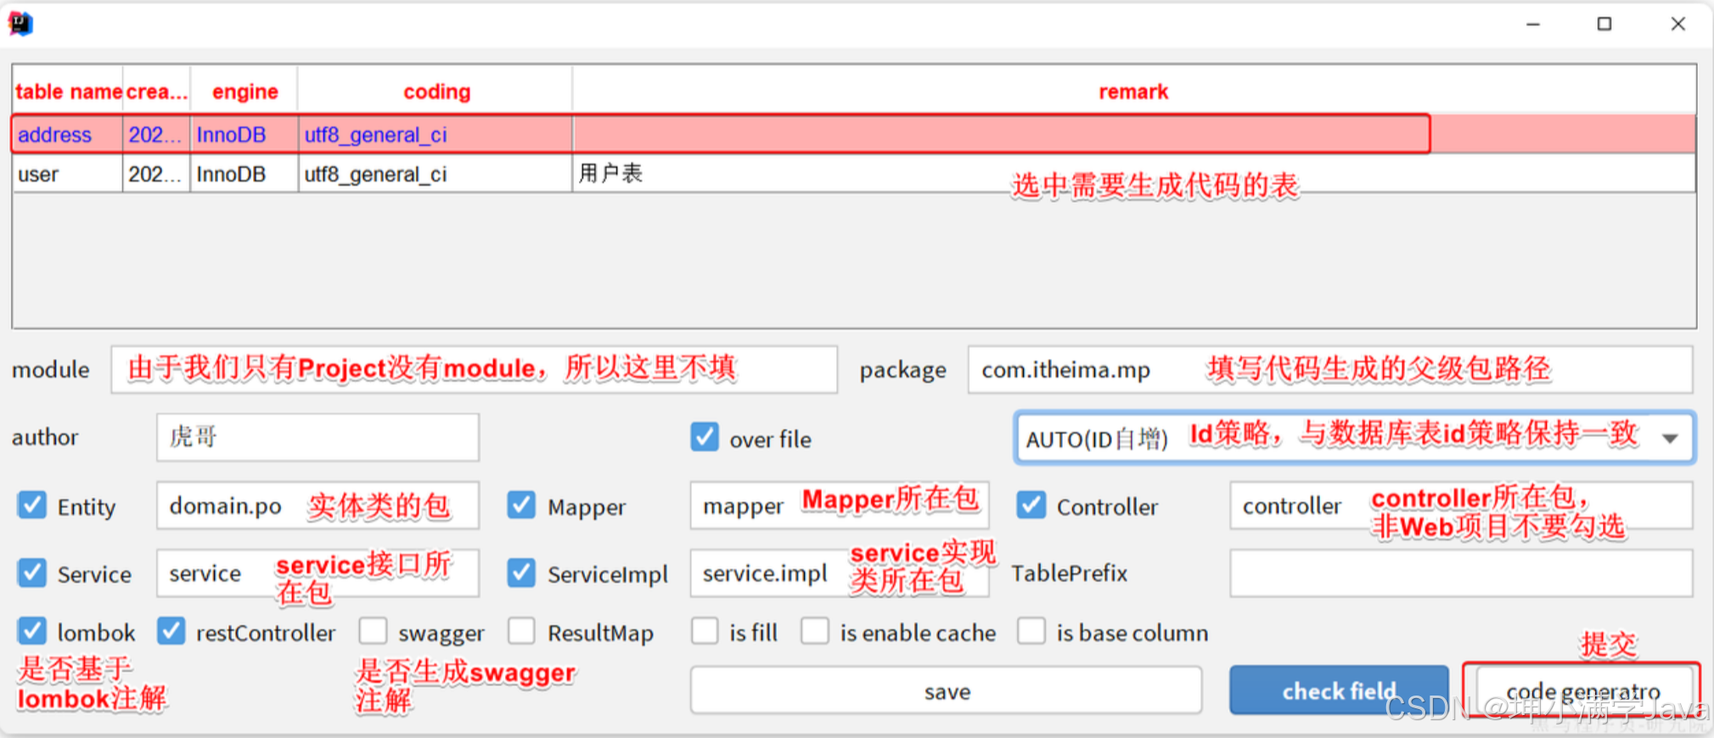The height and width of the screenshot is (738, 1714).
Task: Toggle the Mapper checkbox
Action: point(521,506)
